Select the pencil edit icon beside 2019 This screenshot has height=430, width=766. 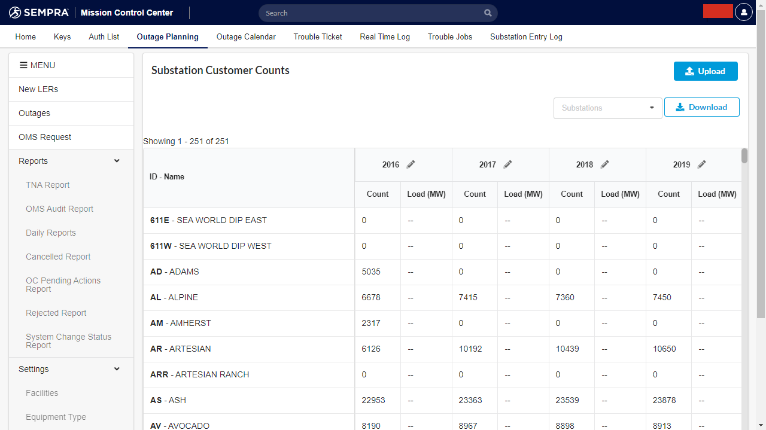pos(701,163)
